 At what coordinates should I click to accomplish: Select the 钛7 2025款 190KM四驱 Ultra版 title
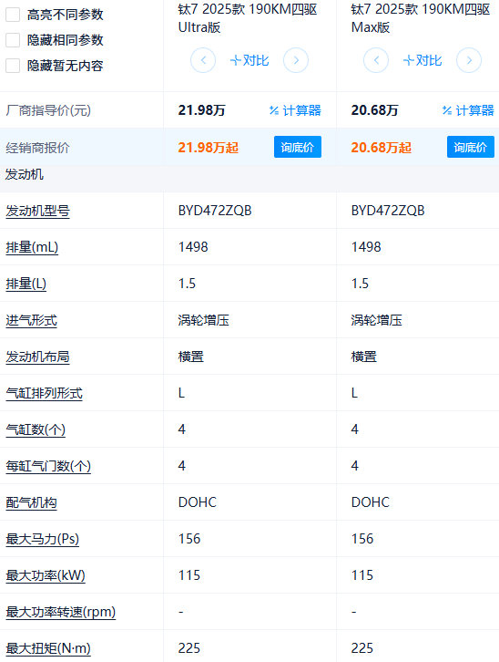point(248,18)
